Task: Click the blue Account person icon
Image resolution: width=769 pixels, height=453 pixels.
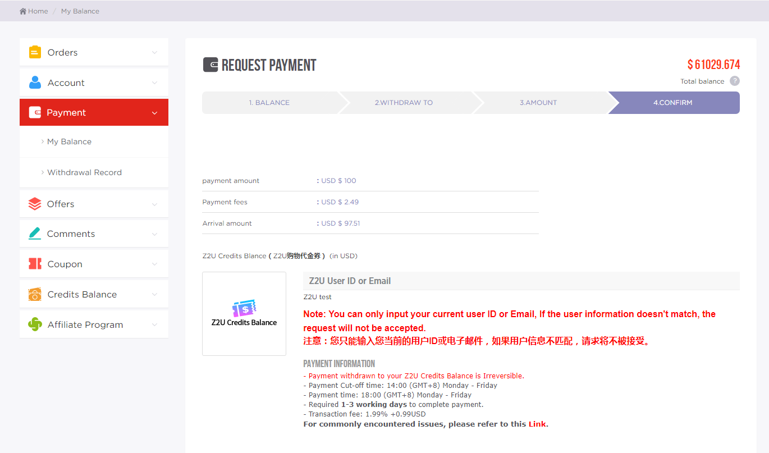Action: [35, 83]
